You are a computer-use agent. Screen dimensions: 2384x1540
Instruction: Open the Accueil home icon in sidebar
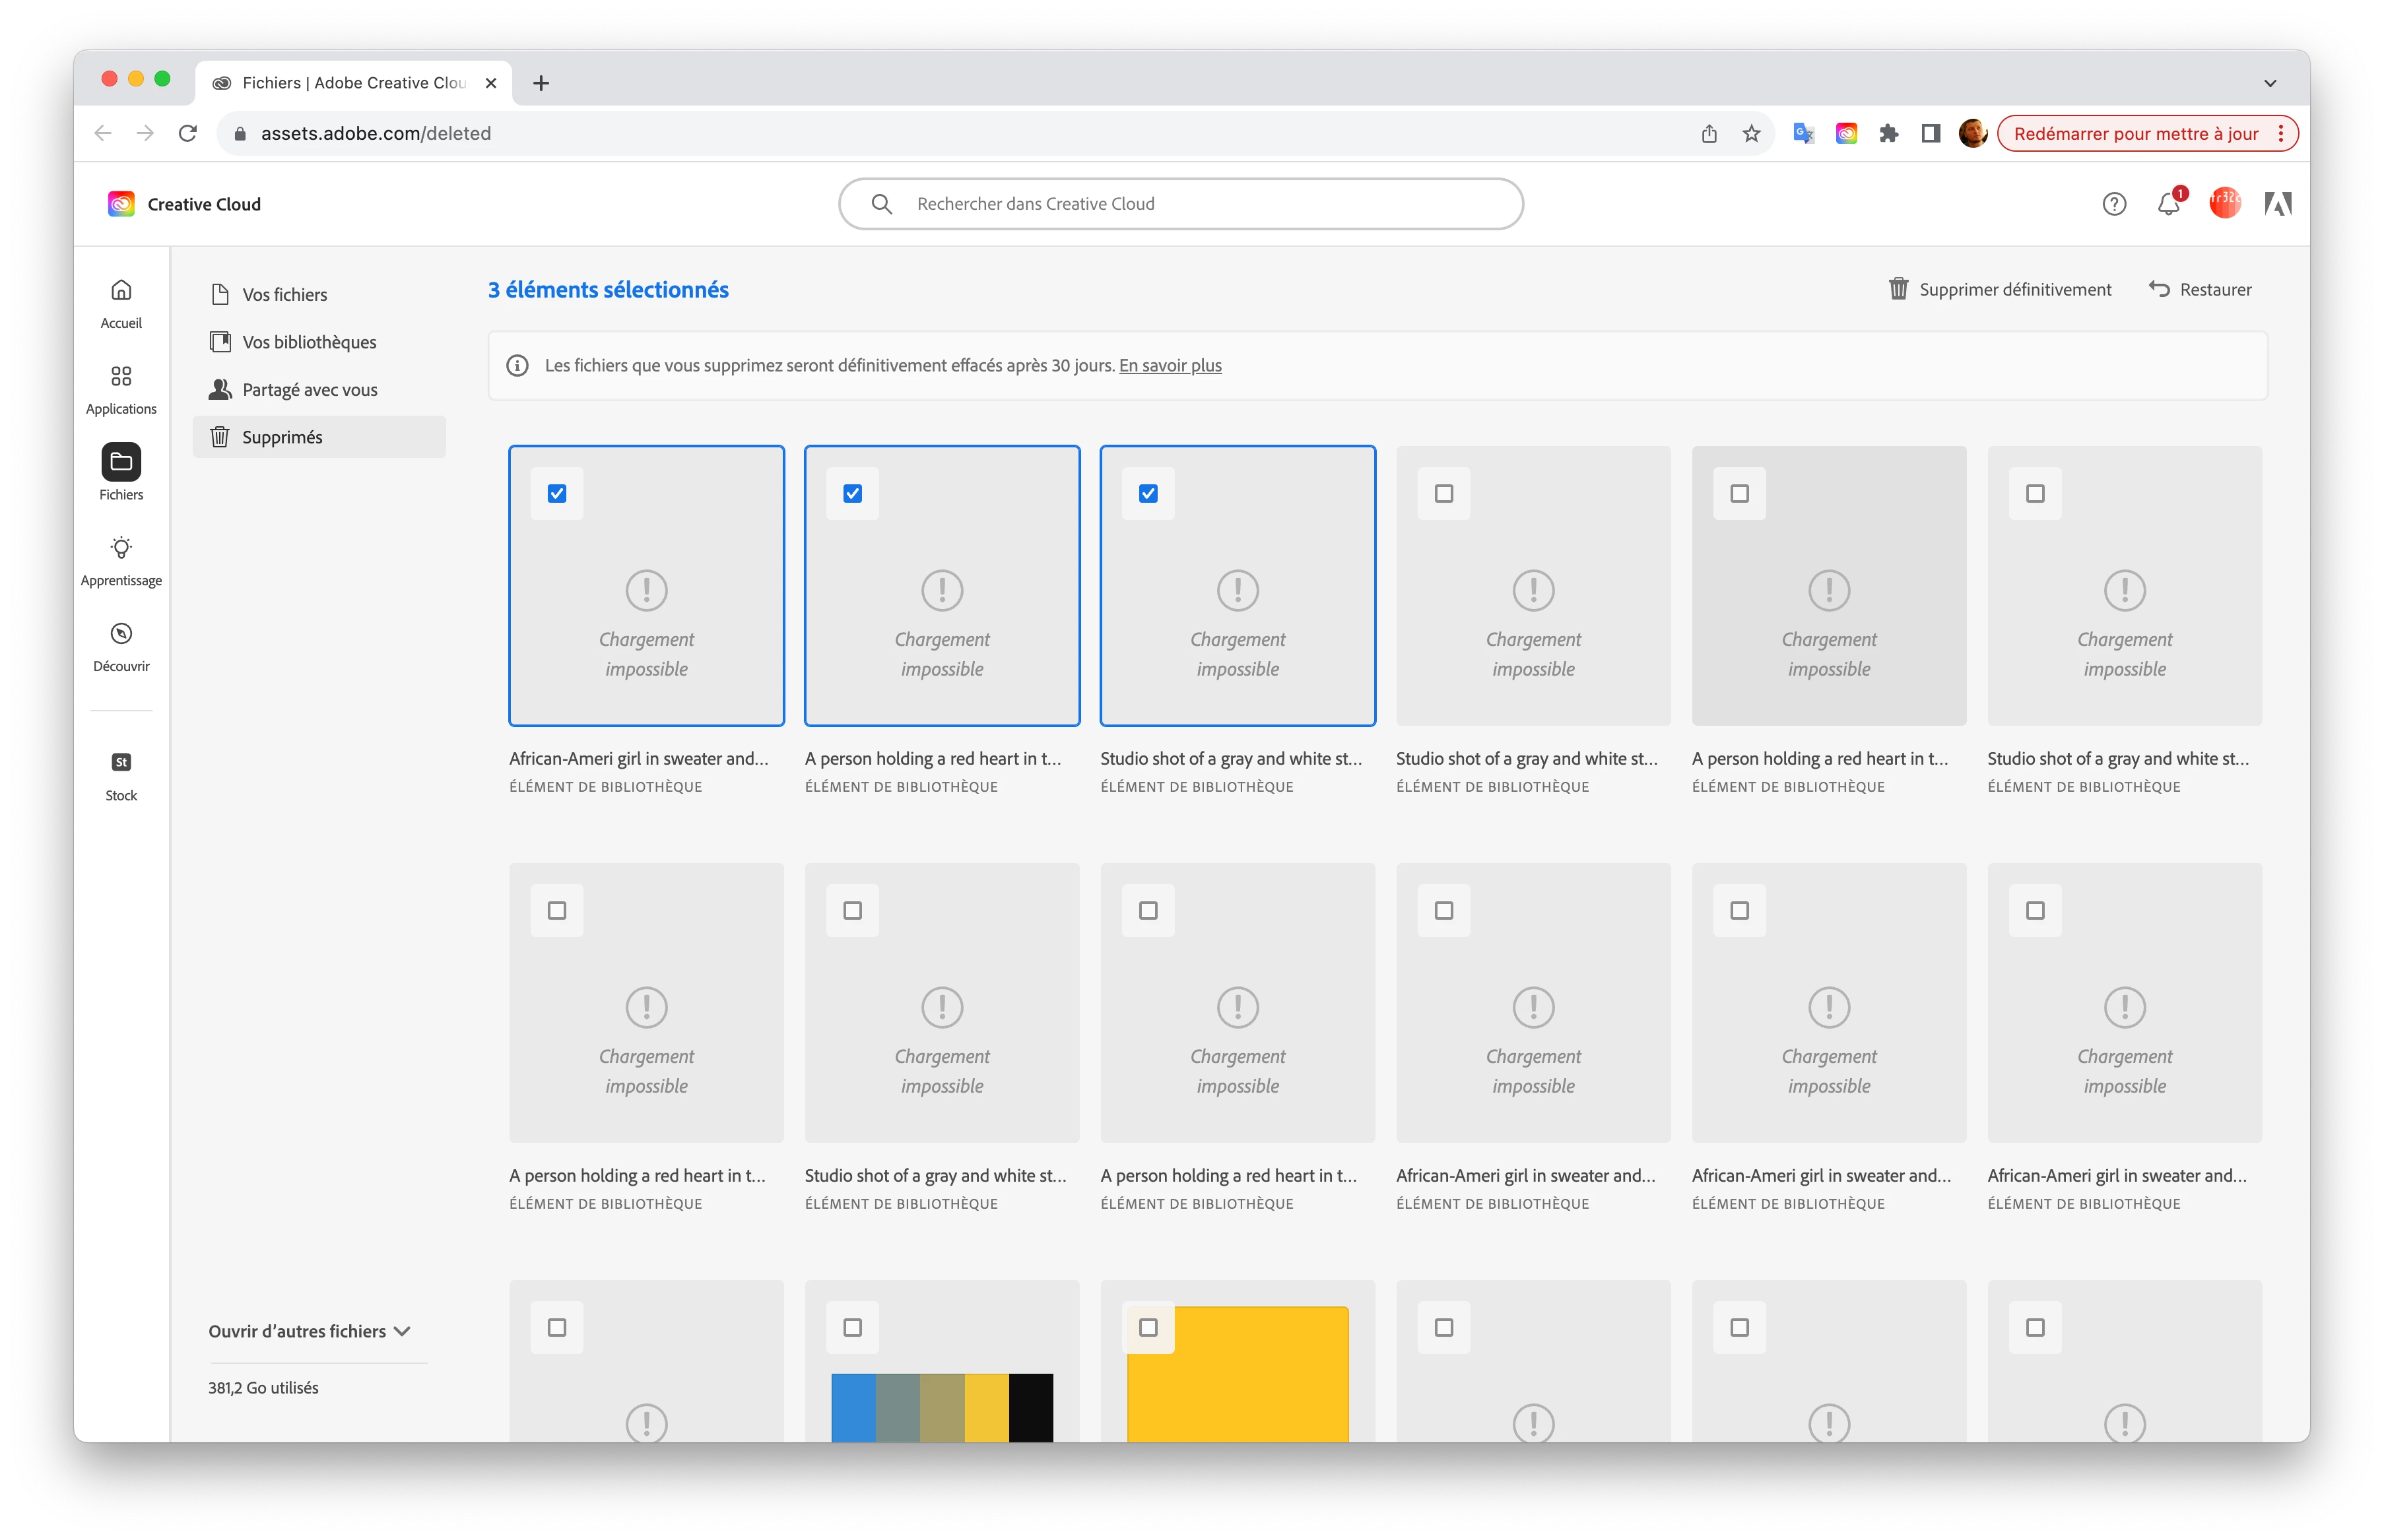pyautogui.click(x=121, y=291)
